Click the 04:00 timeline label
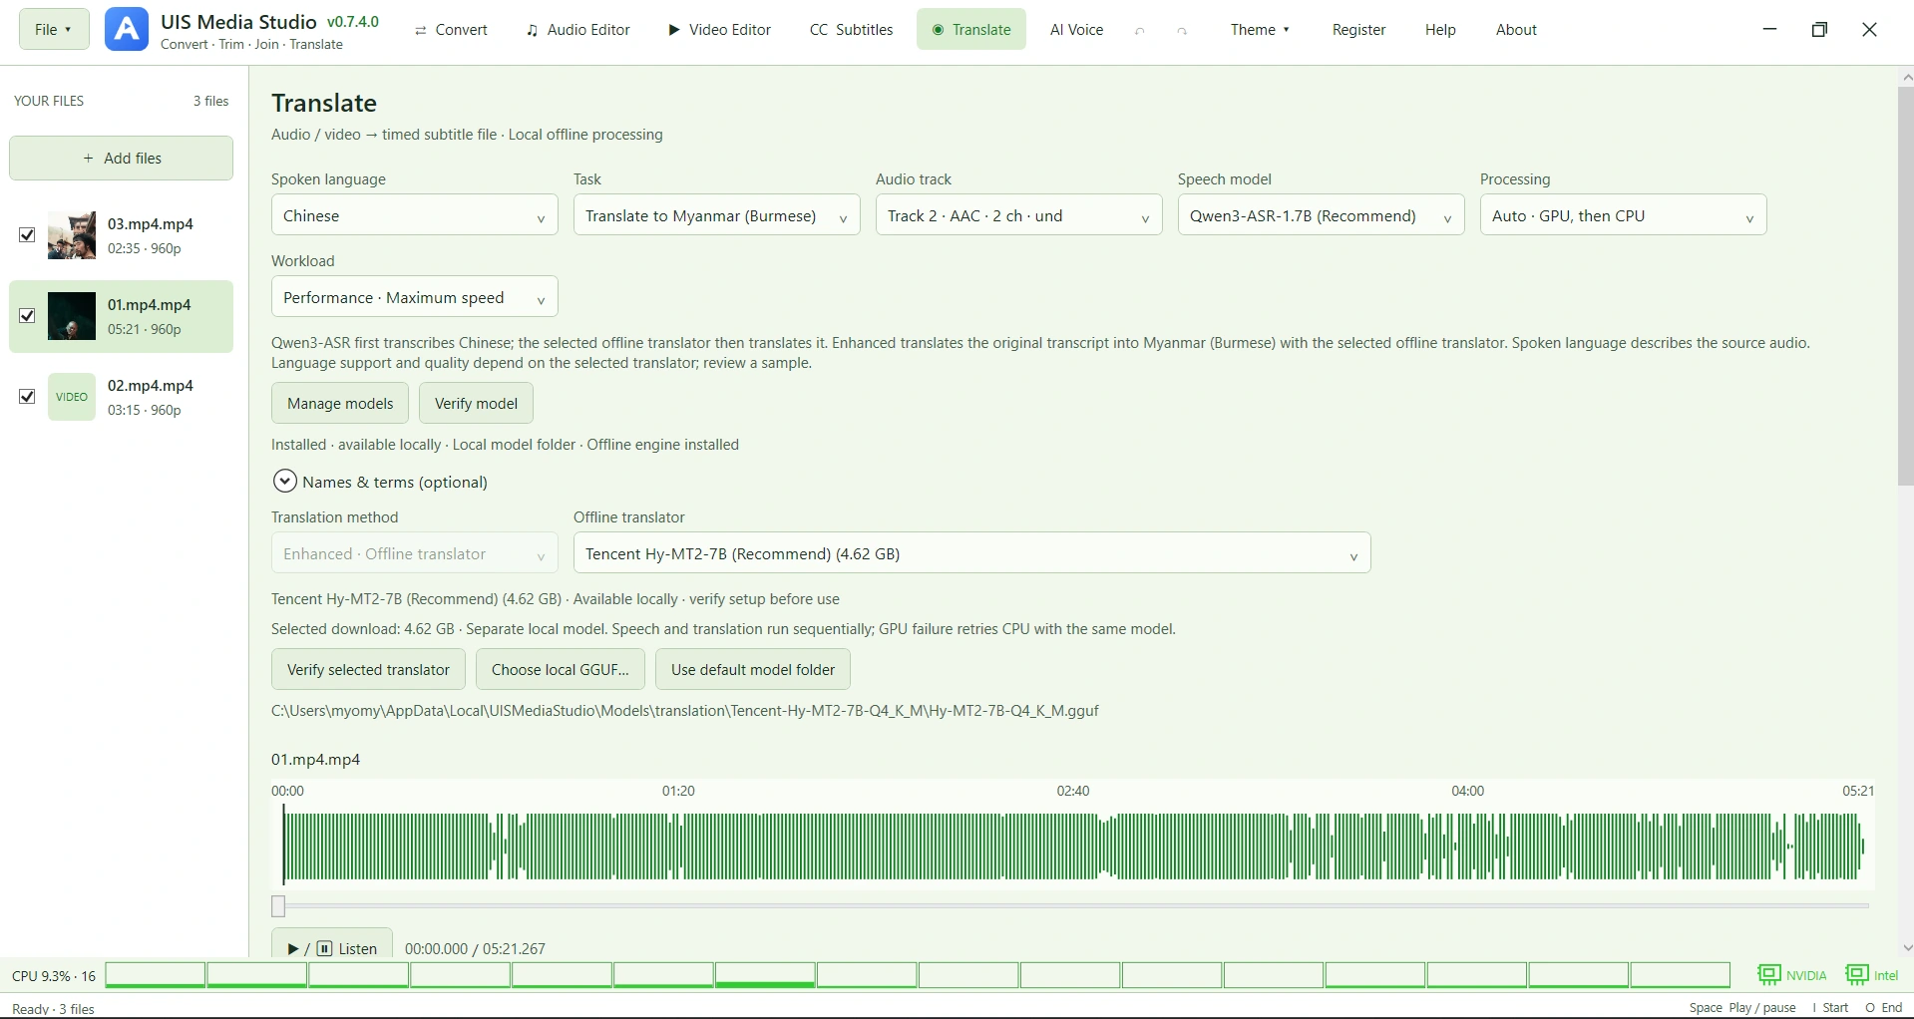Screen dimensions: 1914x1019 [1467, 791]
